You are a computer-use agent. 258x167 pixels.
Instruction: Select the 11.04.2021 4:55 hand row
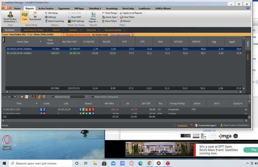(x=125, y=109)
